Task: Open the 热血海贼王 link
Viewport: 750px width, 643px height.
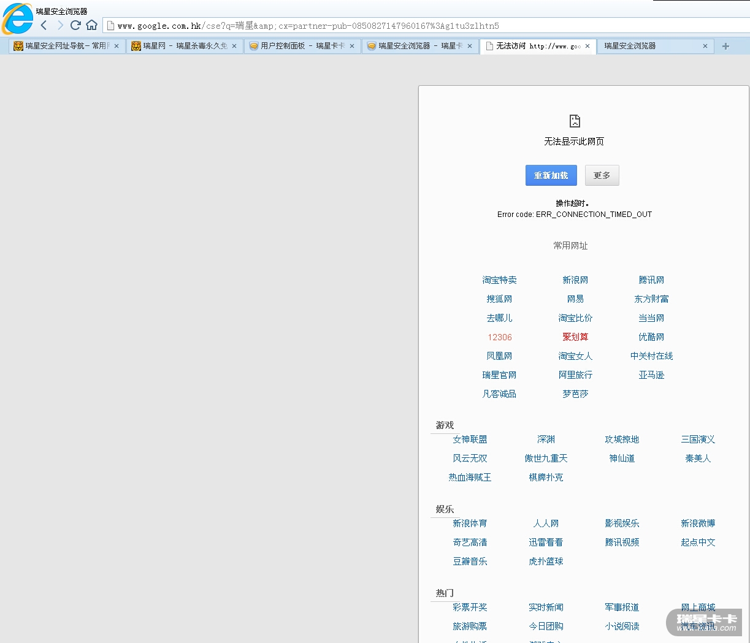Action: pyautogui.click(x=470, y=477)
